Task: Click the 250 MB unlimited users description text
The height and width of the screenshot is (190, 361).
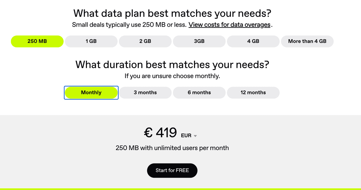Action: click(x=172, y=148)
